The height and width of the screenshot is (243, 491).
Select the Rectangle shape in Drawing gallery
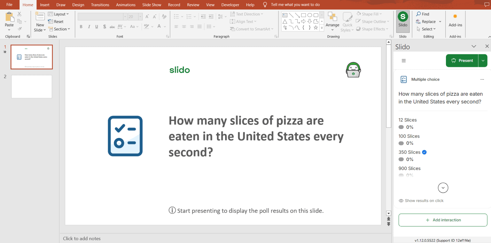(x=303, y=15)
